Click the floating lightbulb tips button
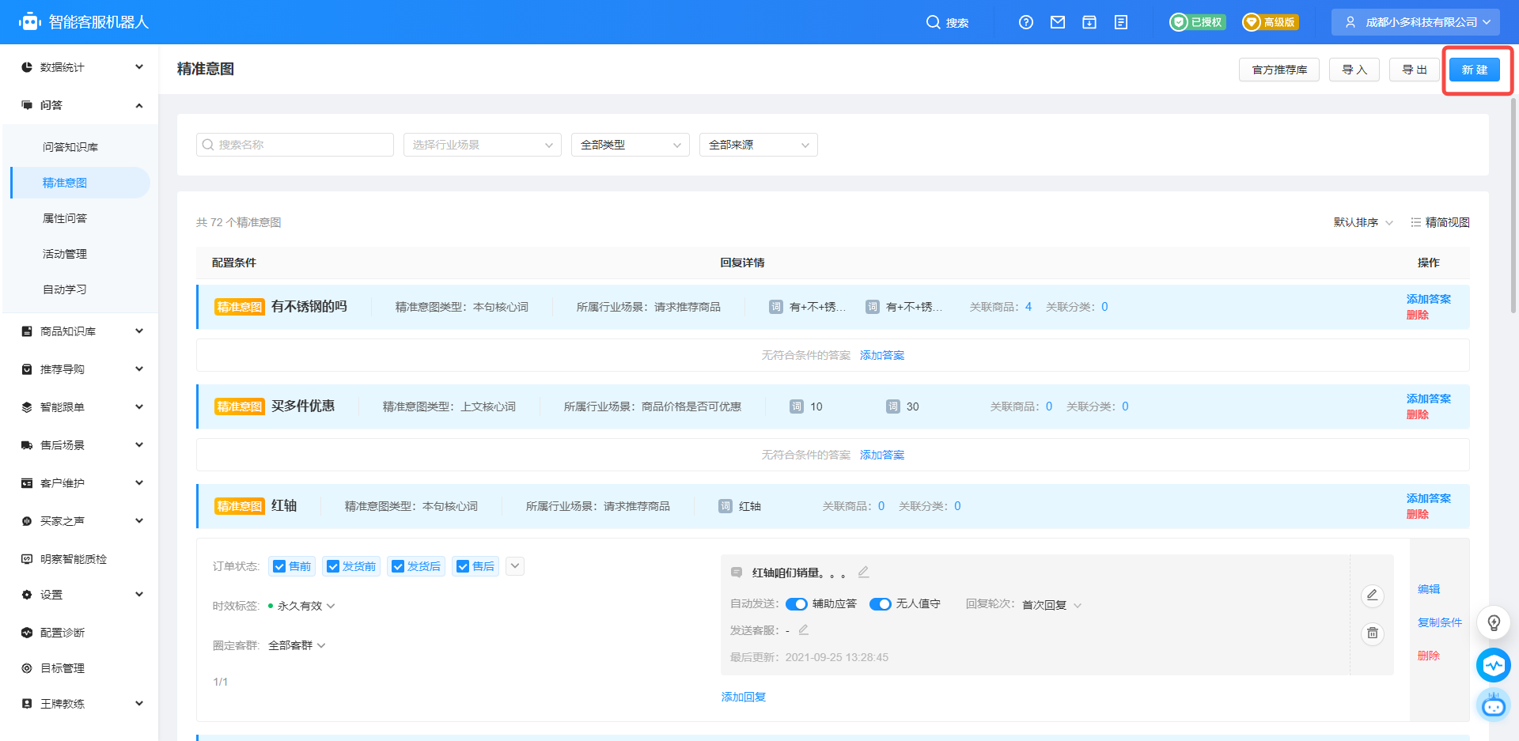This screenshot has height=741, width=1519. click(x=1494, y=622)
